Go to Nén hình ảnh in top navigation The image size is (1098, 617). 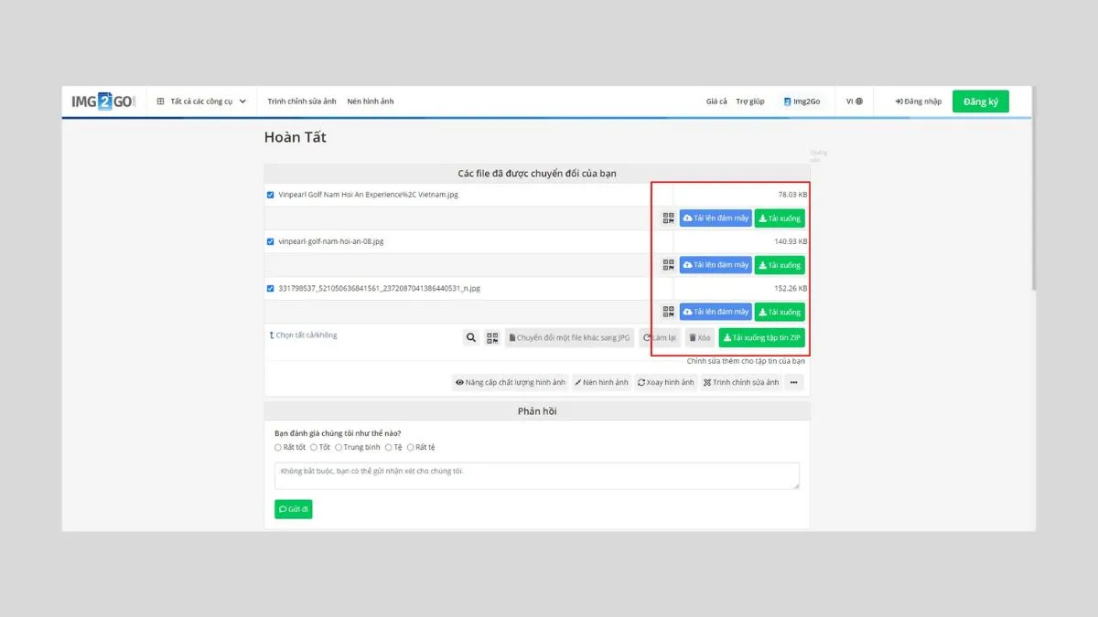[x=371, y=101]
